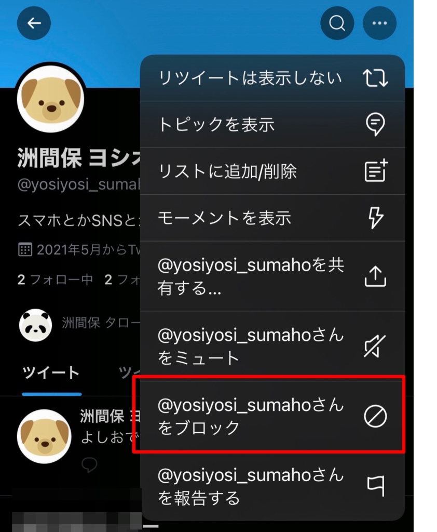Tap the three-dot more options button
437x532 pixels.
pos(380,23)
